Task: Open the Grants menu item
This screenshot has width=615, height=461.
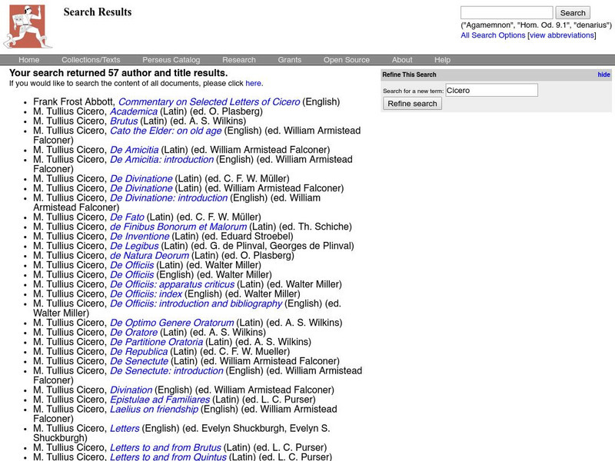Action: coord(290,60)
